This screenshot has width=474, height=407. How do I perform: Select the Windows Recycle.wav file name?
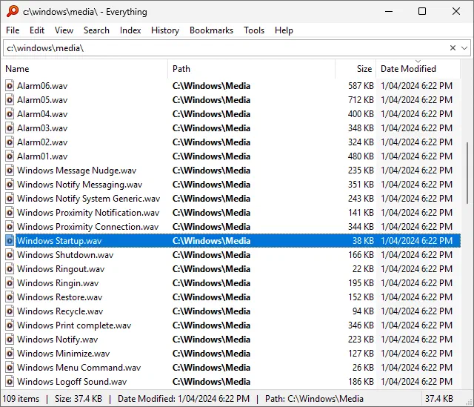(60, 311)
